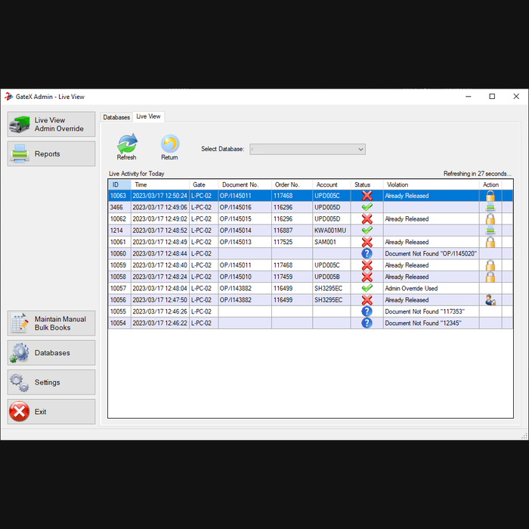Click the printer icon for row 1214

pos(490,230)
